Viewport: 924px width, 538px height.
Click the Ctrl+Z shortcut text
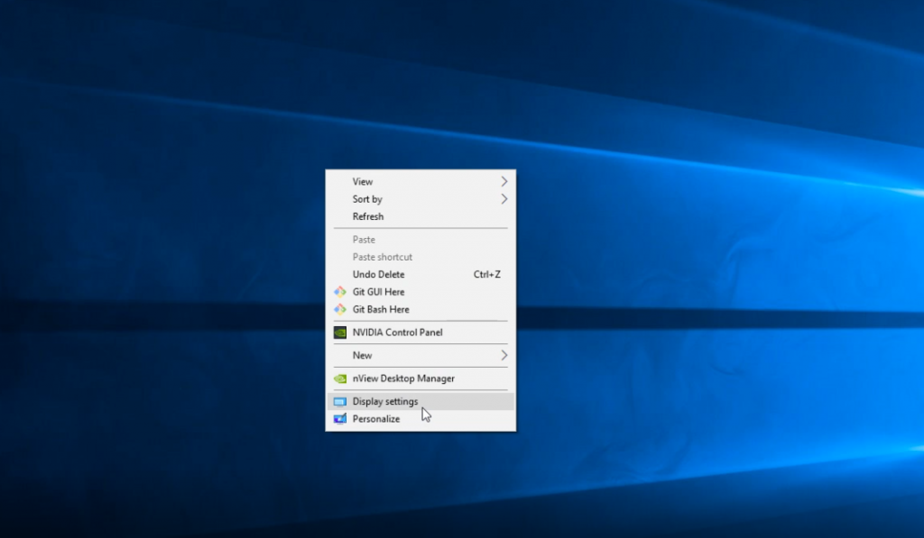487,274
